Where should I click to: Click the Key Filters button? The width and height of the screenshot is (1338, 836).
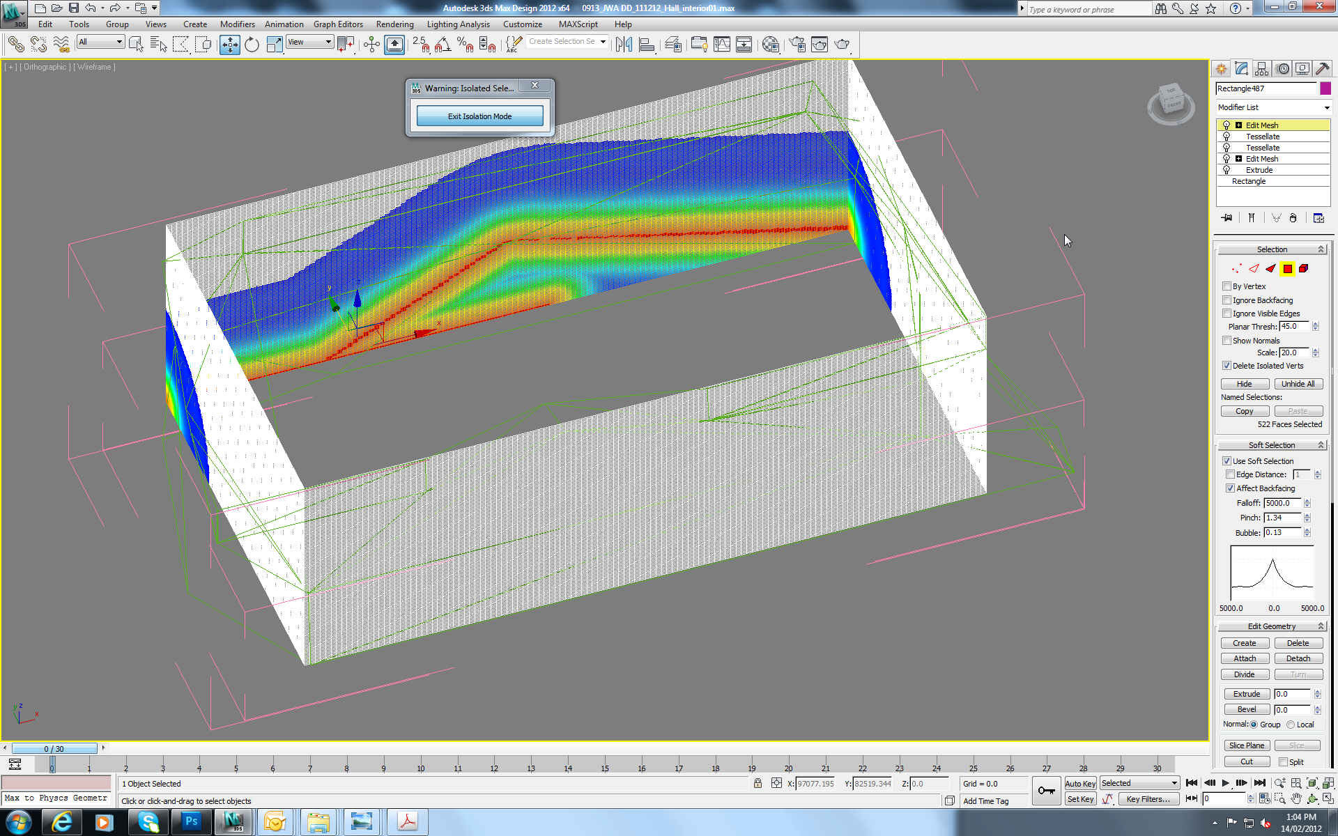click(1148, 799)
